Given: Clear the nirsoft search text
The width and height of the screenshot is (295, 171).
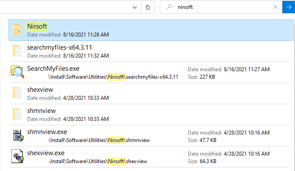Looking at the screenshot, I should pyautogui.click(x=276, y=7).
